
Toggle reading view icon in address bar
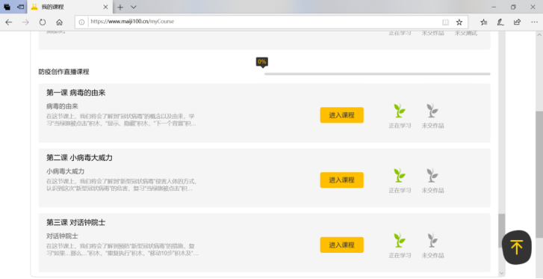[x=445, y=22]
